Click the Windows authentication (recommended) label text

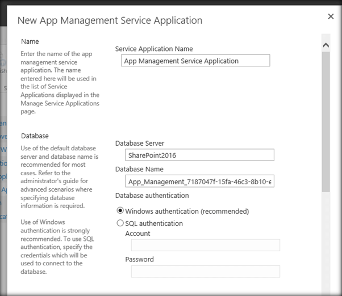pos(187,211)
